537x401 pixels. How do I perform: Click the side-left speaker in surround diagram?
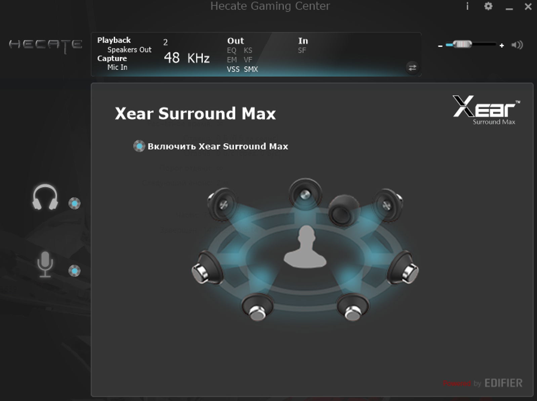point(207,268)
